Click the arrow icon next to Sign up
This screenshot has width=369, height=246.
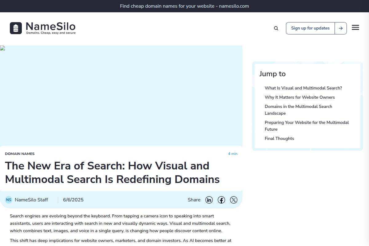coord(340,28)
